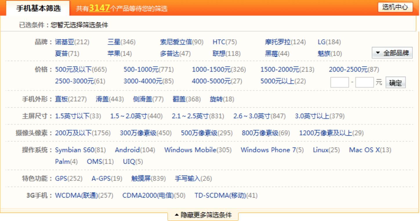Click the minimum price input box

(339, 82)
